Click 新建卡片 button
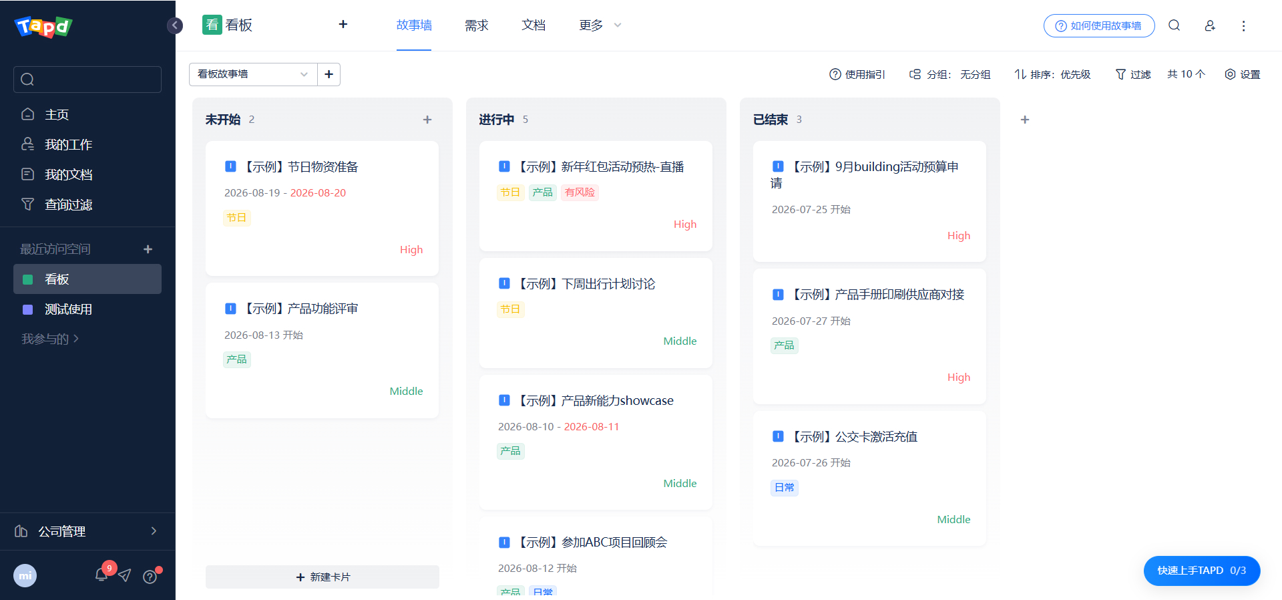This screenshot has width=1282, height=600. [323, 577]
